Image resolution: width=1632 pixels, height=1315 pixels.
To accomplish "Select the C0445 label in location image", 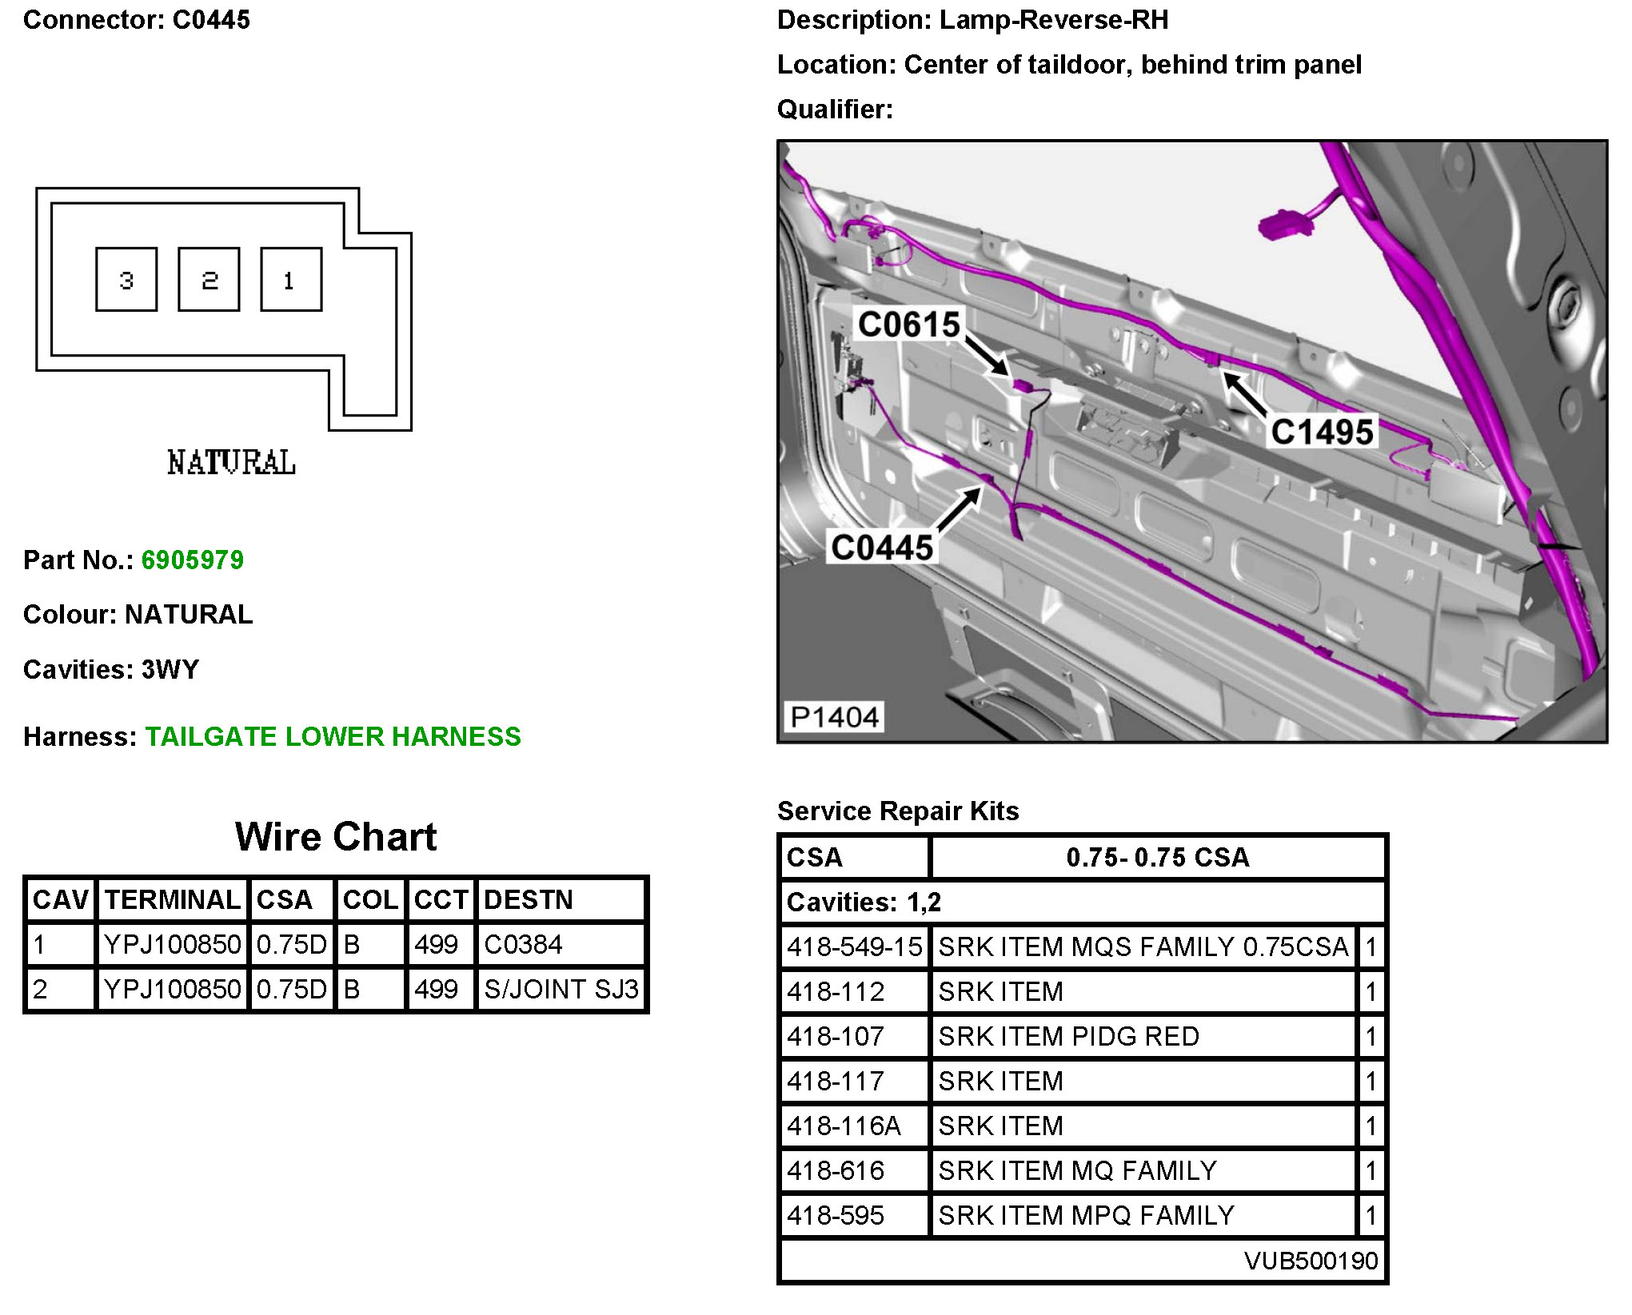I will click(882, 548).
